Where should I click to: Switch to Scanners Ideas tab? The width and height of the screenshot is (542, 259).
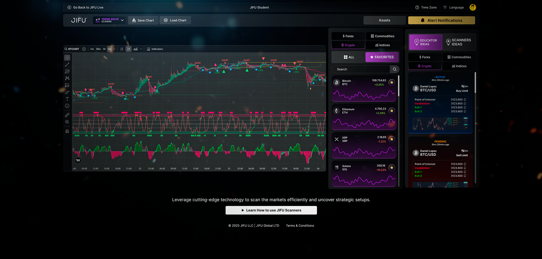pos(459,42)
